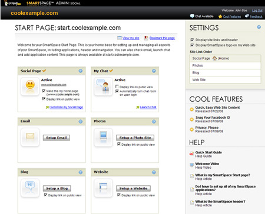Click the Setup a Blog button

[57, 189]
